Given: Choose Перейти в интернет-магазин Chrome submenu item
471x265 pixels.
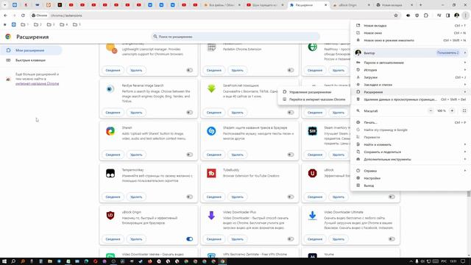Looking at the screenshot, I should (x=314, y=99).
